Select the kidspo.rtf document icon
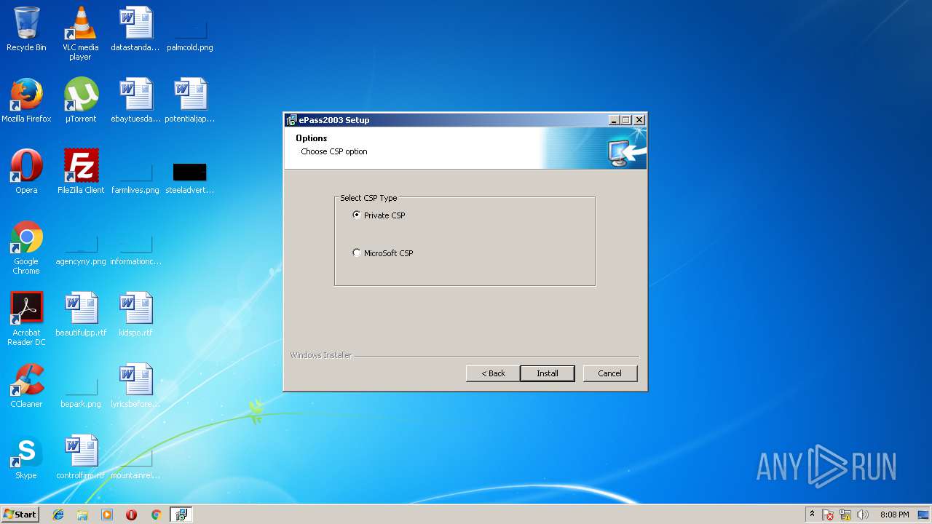 (135, 314)
